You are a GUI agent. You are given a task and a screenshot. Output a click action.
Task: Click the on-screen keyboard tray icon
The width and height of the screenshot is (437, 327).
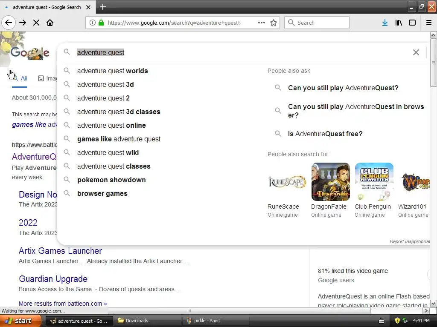coord(381,321)
